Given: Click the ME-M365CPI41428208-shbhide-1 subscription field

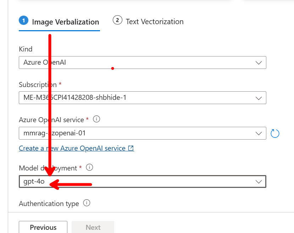Looking at the screenshot, I should coord(143,98).
